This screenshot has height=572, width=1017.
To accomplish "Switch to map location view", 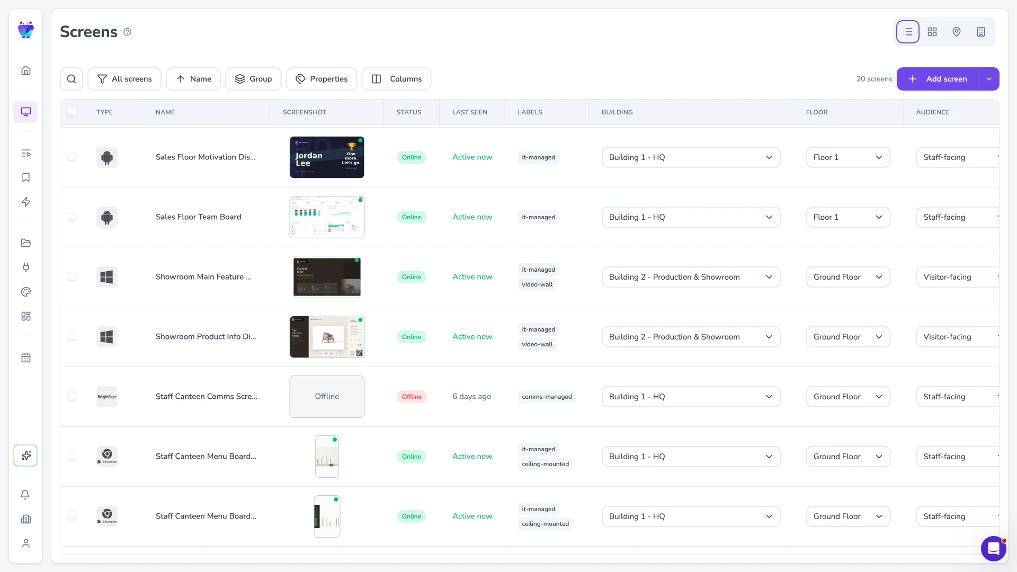I will pos(957,32).
